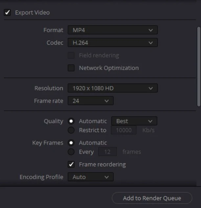The height and width of the screenshot is (208, 201).
Task: Click the chevron arrow in the Format box
Action: point(151,30)
